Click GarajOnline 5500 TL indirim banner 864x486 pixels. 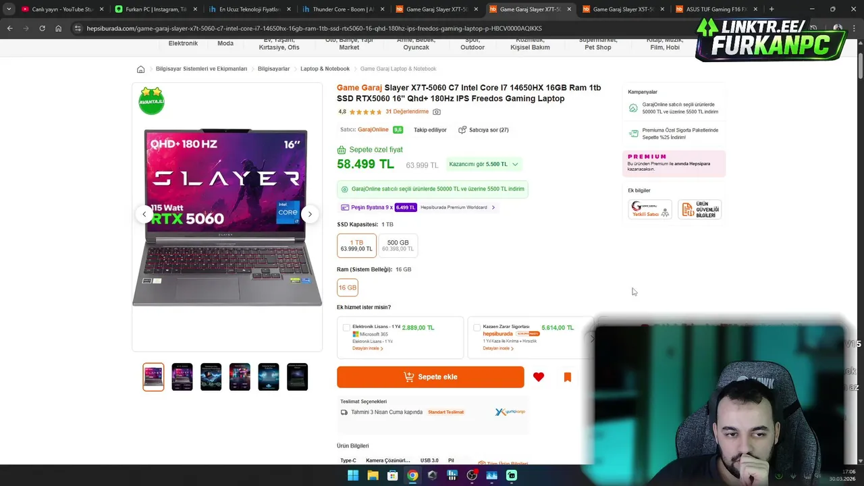tap(433, 189)
